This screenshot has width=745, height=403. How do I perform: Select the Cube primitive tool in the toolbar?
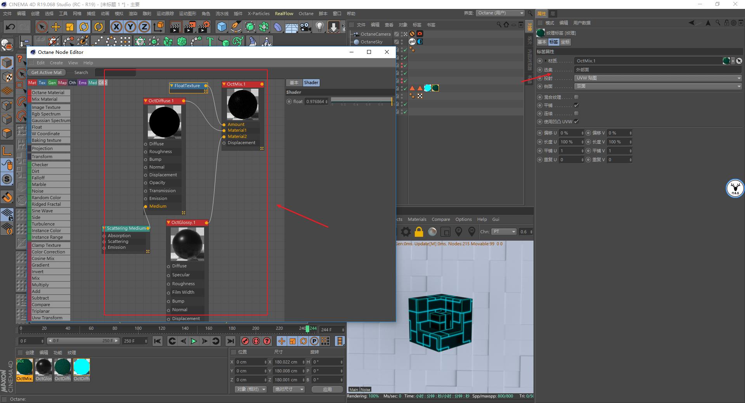(222, 27)
